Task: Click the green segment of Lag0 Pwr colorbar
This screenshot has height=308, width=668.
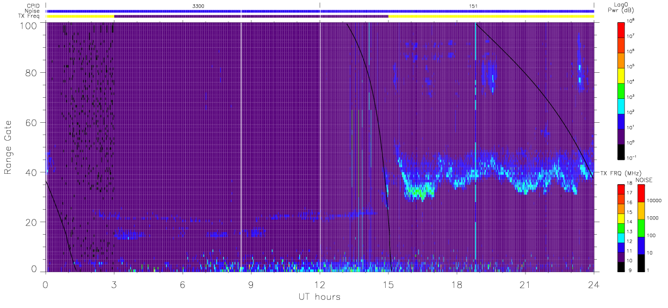Action: coord(622,90)
